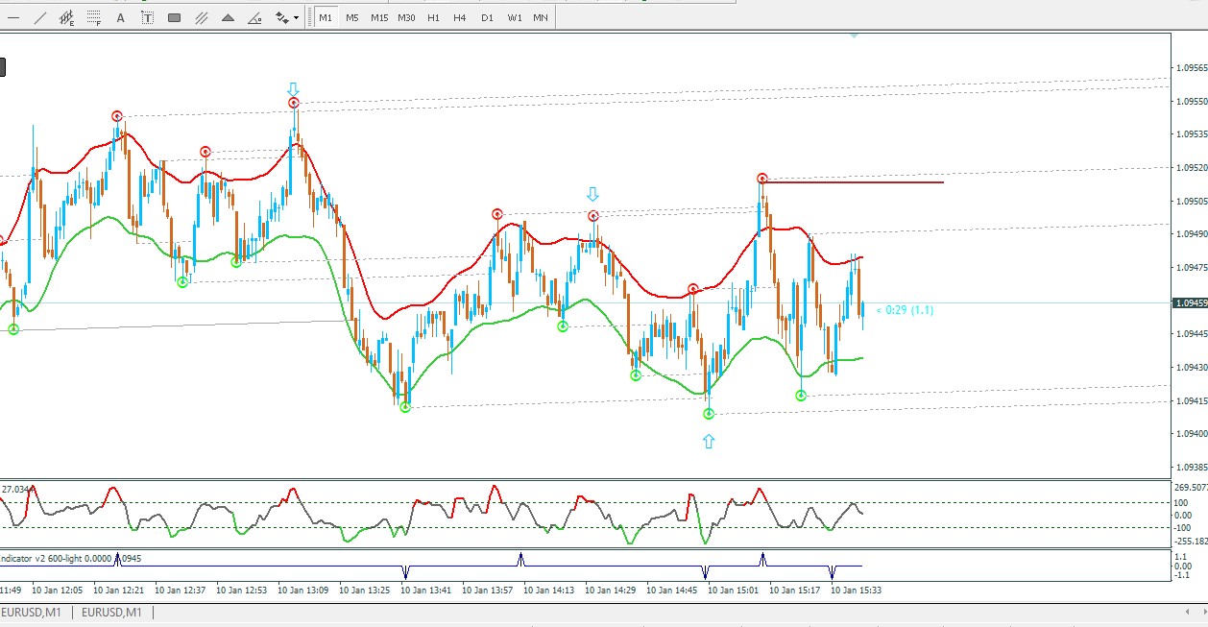
Task: Set chart to D1 timeframe
Action: pos(487,17)
